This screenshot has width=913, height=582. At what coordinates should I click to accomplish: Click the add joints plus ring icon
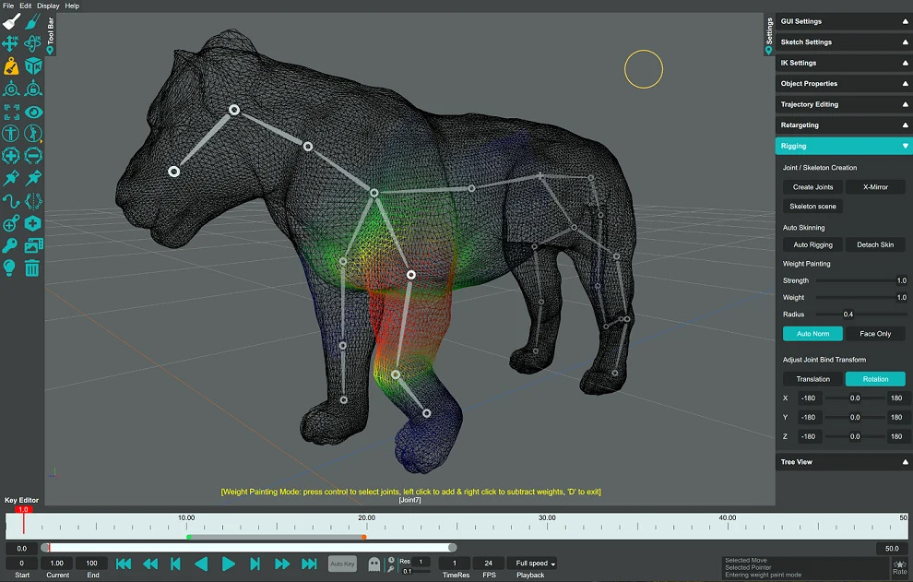click(x=10, y=156)
